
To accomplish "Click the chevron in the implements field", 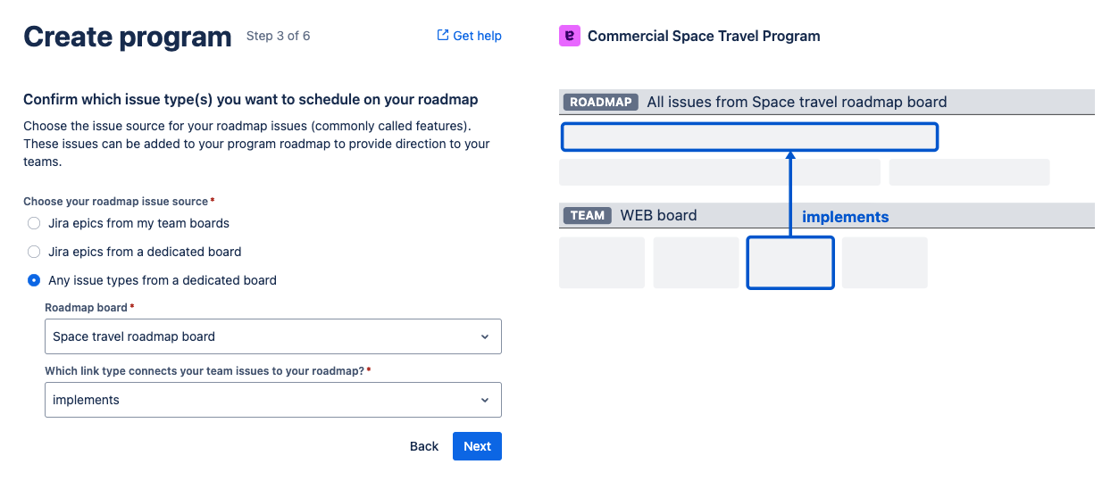I will pos(485,400).
